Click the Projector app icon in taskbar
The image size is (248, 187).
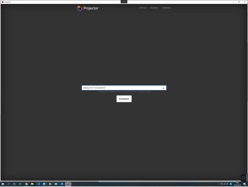click(x=68, y=184)
